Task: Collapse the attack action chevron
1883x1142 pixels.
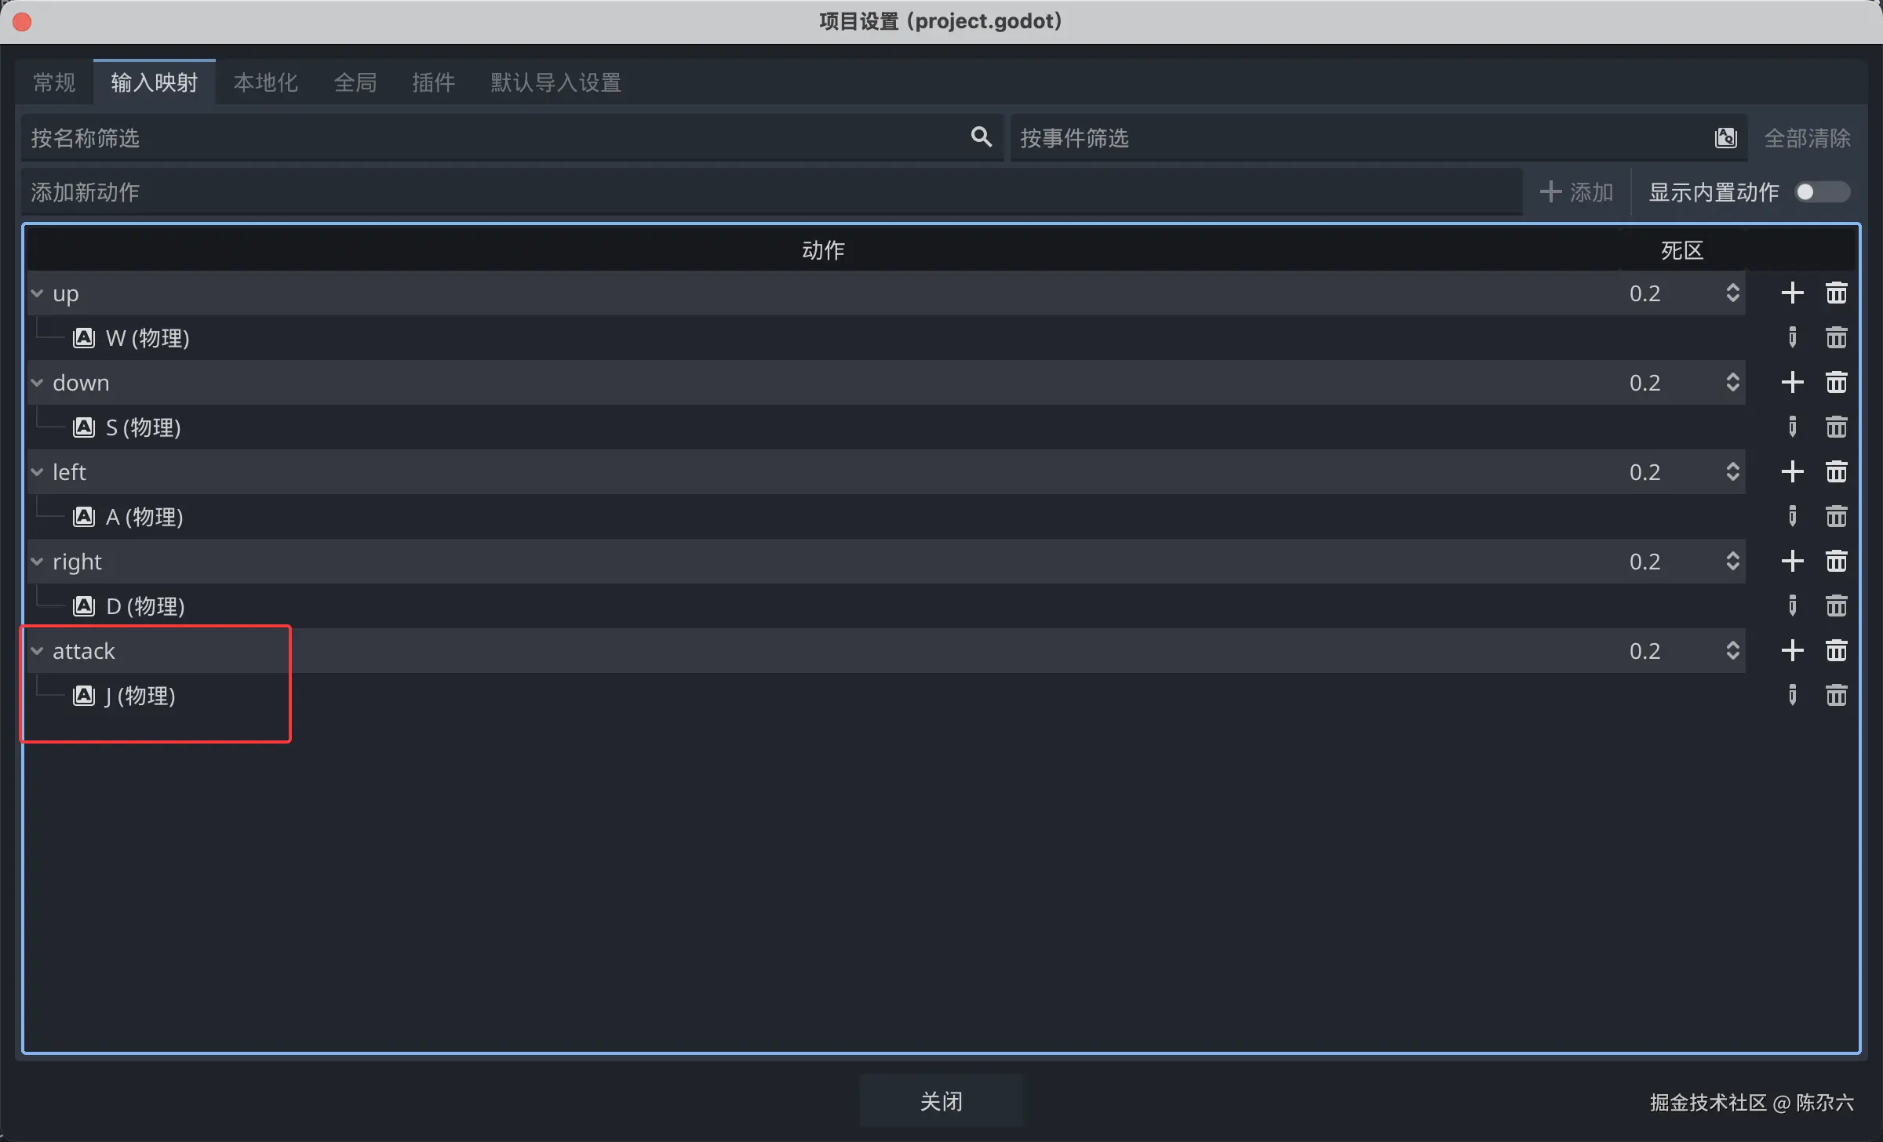Action: pos(37,651)
